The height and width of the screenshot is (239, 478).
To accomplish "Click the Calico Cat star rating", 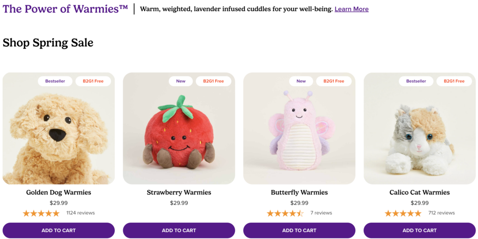I will (403, 213).
